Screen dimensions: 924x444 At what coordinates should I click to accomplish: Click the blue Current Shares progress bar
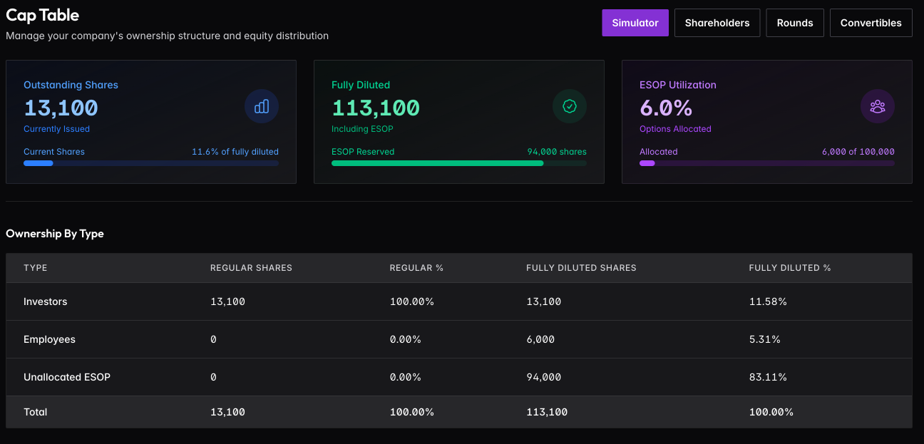tap(151, 163)
